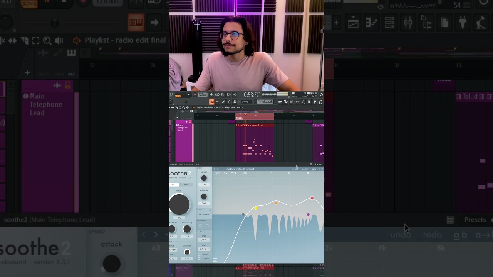Select hard mode in soothe2
The height and width of the screenshot is (277, 493).
pyautogui.click(x=186, y=185)
